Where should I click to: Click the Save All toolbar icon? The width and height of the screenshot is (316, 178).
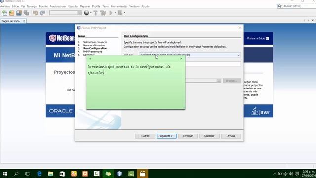pos(26,13)
